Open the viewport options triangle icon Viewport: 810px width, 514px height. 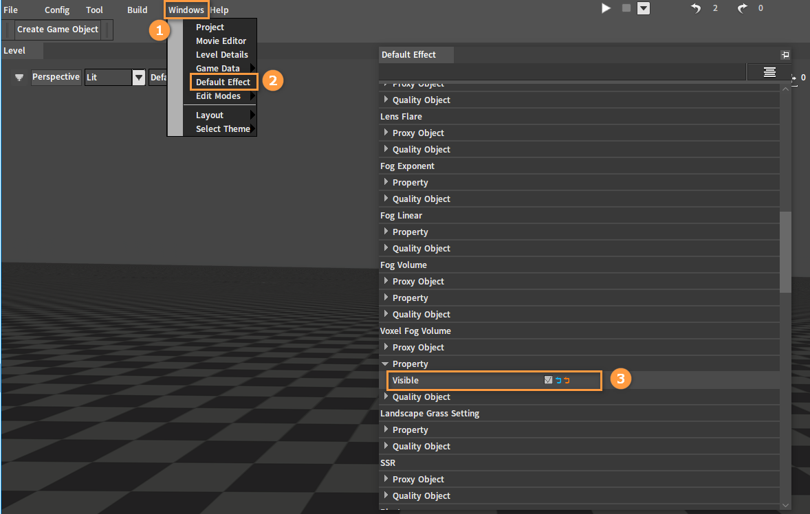click(19, 78)
